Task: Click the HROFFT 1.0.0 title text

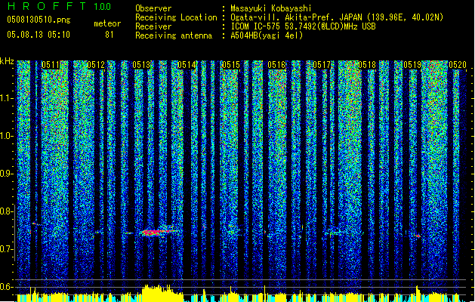Action: [59, 6]
